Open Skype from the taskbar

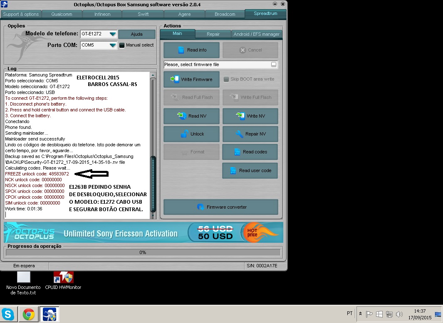[8, 314]
